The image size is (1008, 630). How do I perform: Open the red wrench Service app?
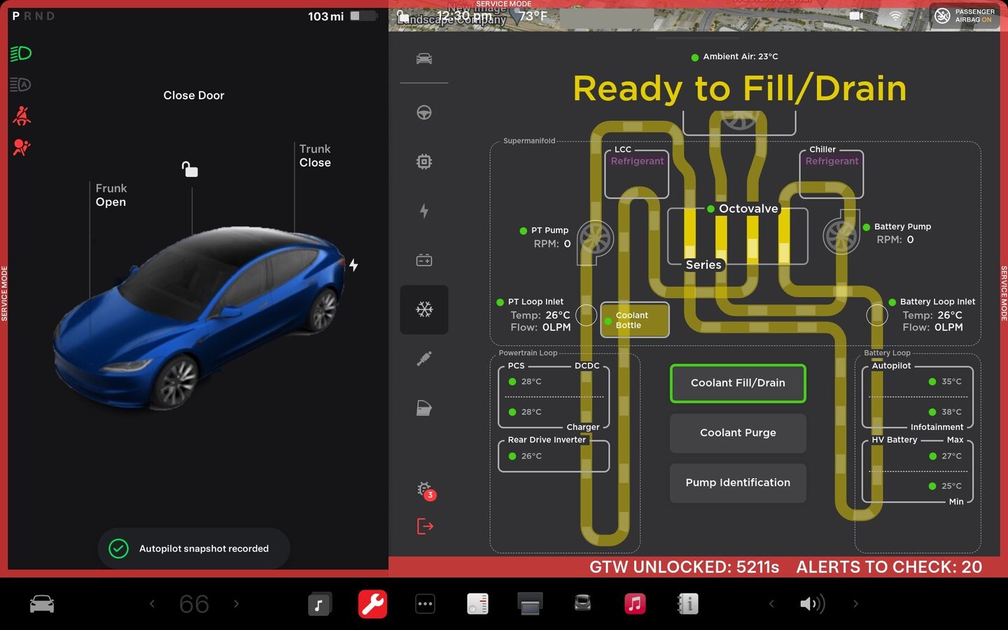coord(372,603)
